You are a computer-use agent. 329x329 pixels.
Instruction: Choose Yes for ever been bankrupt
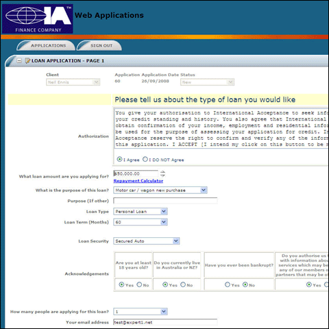coord(228,284)
